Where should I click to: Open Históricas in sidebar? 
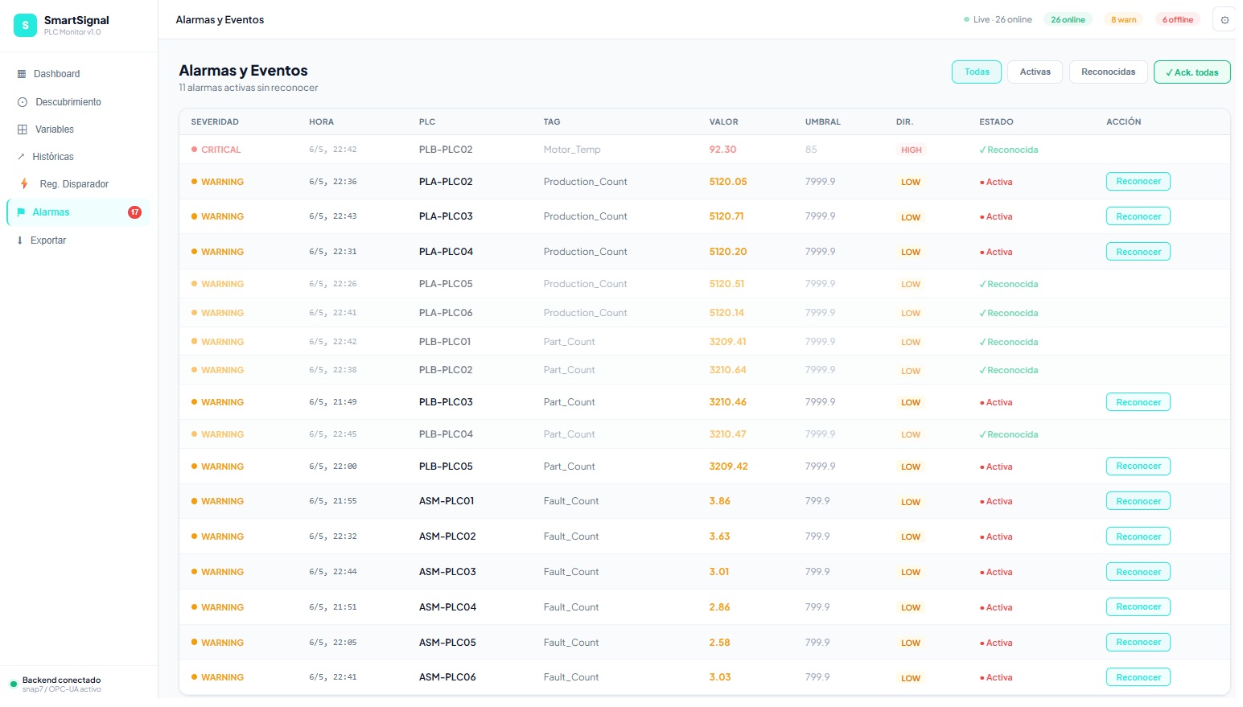(x=79, y=157)
